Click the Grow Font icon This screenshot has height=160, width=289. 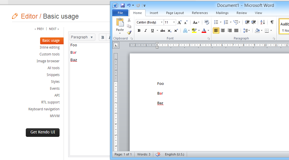pyautogui.click(x=180, y=22)
